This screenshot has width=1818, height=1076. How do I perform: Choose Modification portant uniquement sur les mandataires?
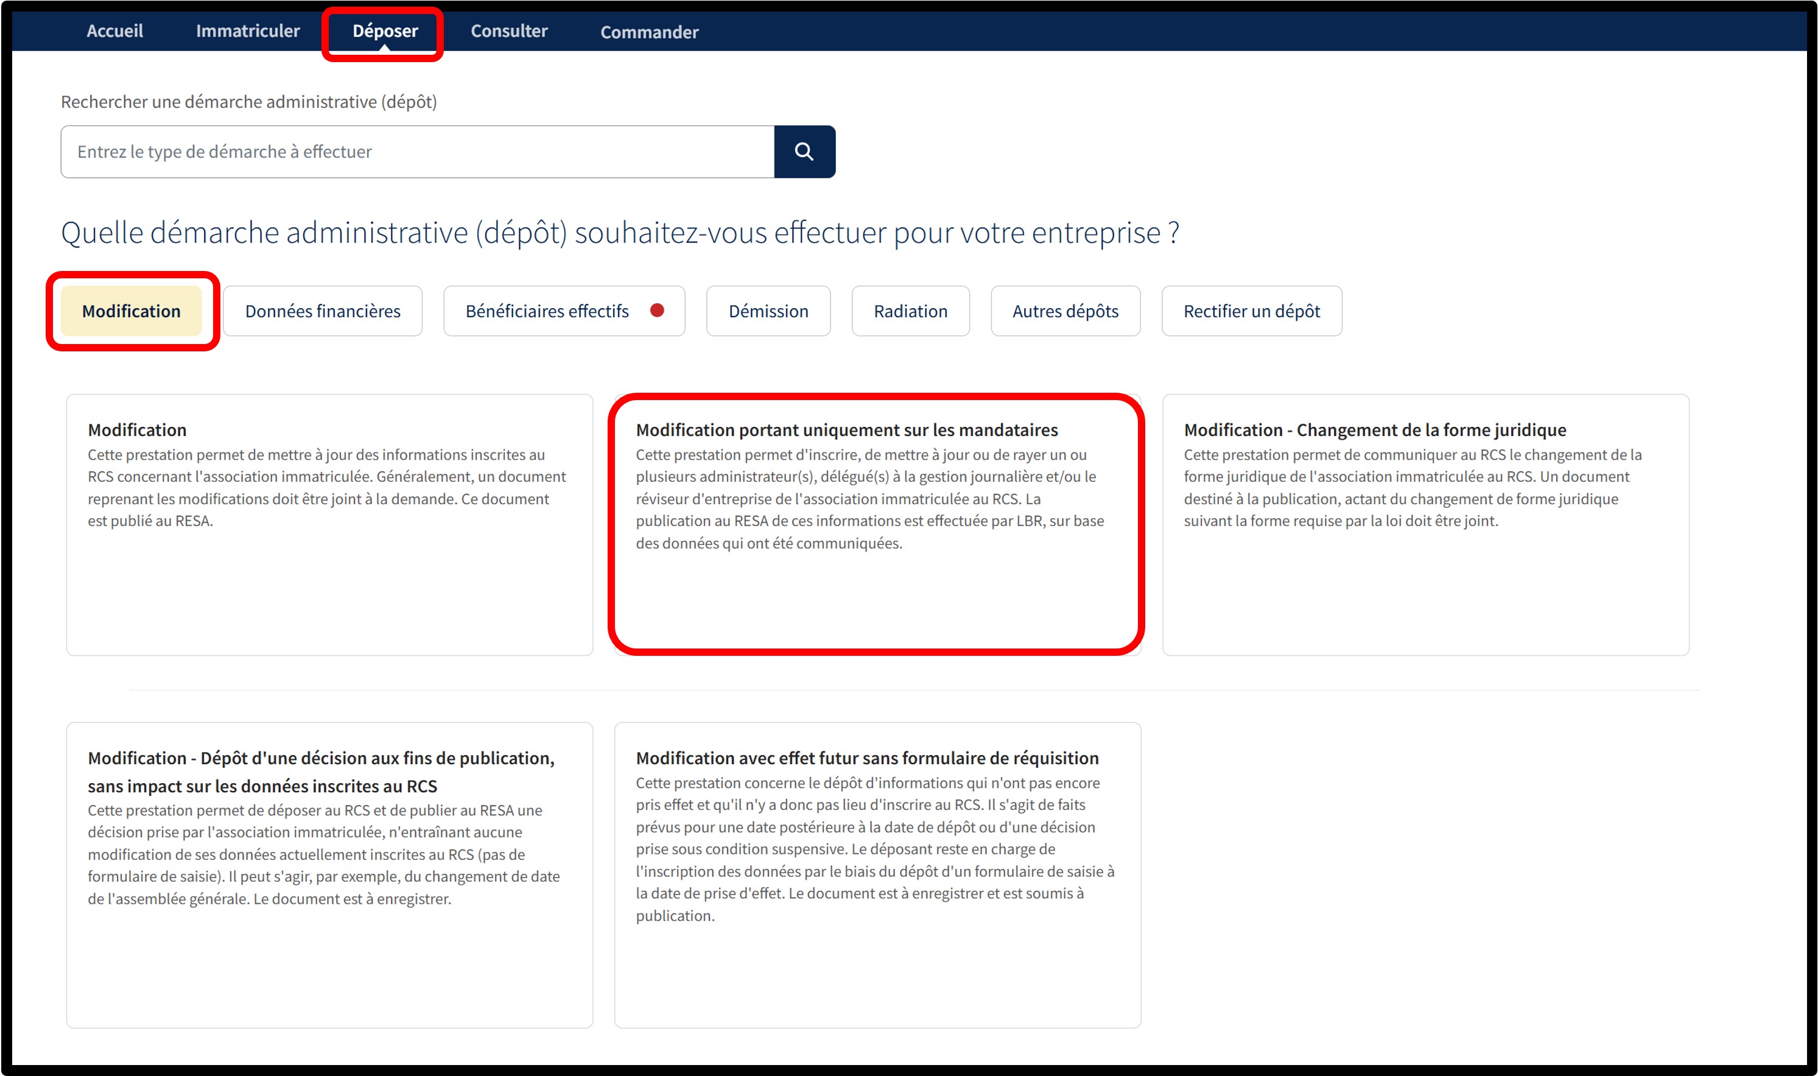click(877, 524)
